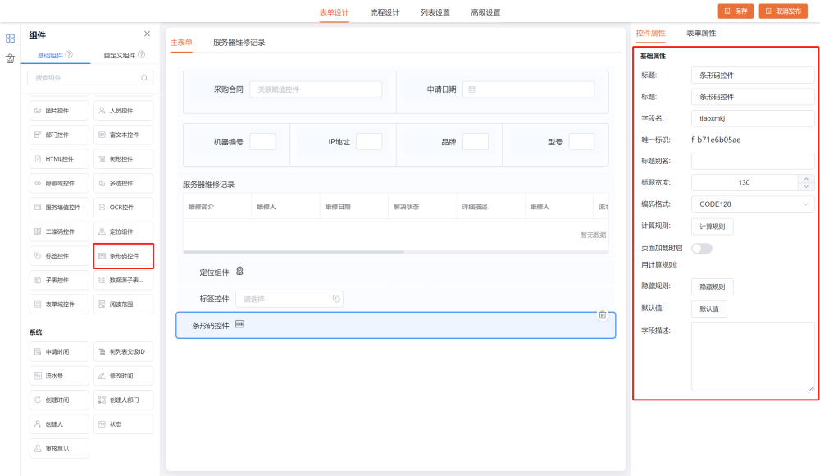This screenshot has width=820, height=476.
Task: Click the 保存 button
Action: click(x=736, y=11)
